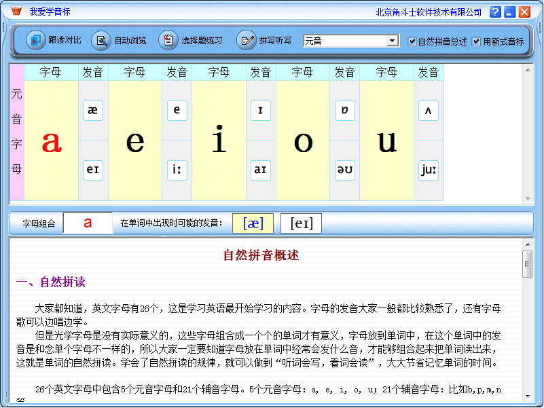Launch 拼写听写 spelling dictation

[246, 40]
